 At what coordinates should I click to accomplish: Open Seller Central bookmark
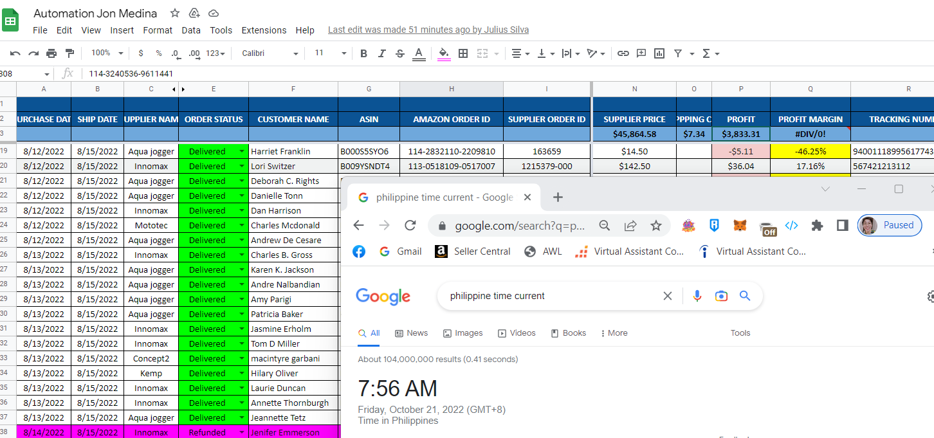pyautogui.click(x=473, y=251)
